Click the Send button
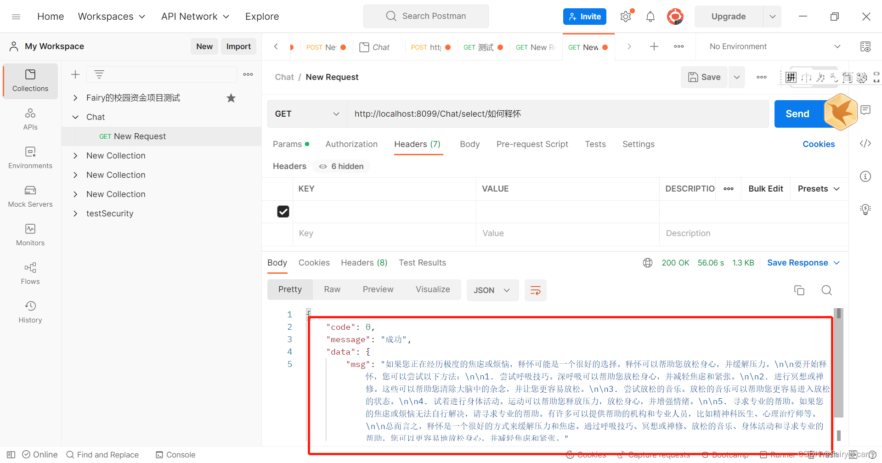Screen dimensions: 882x463 click(797, 113)
